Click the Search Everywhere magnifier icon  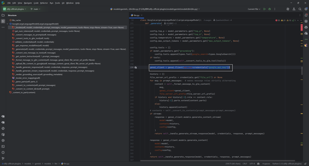pyautogui.click(x=300, y=9)
